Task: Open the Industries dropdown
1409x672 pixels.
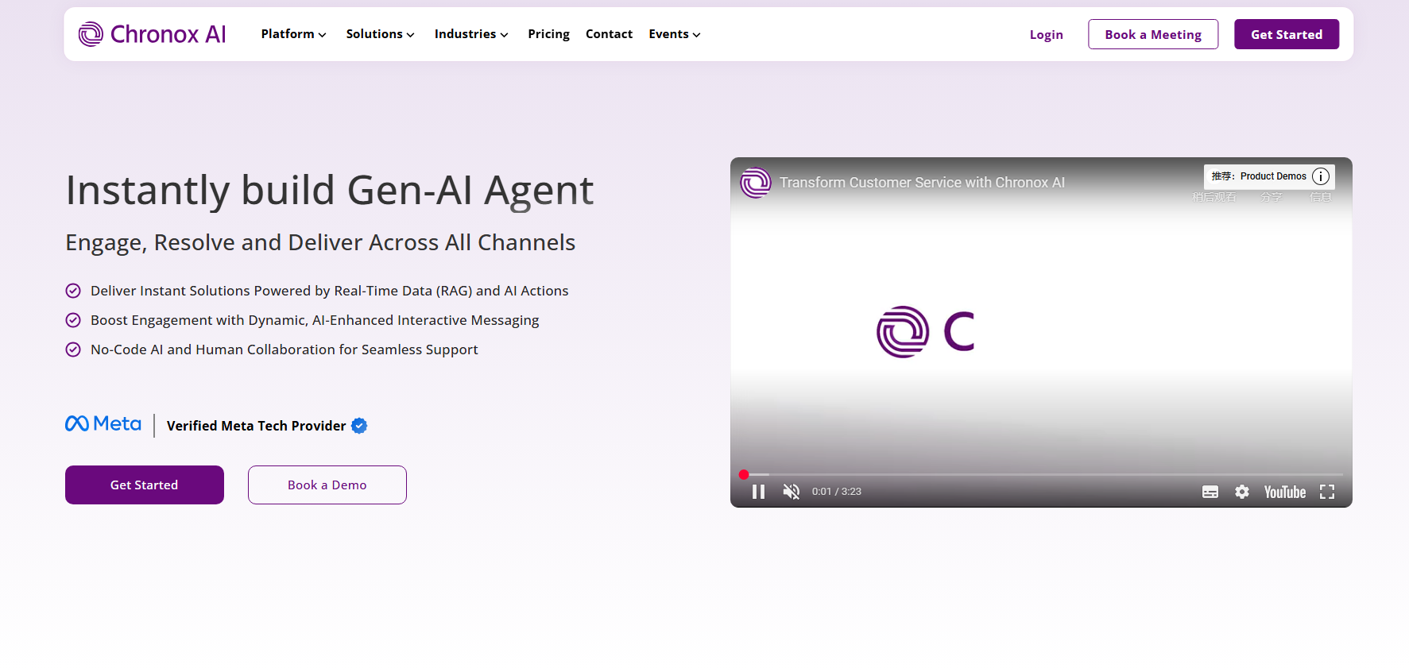Action: click(470, 34)
